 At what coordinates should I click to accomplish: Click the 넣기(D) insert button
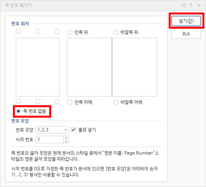tap(186, 21)
